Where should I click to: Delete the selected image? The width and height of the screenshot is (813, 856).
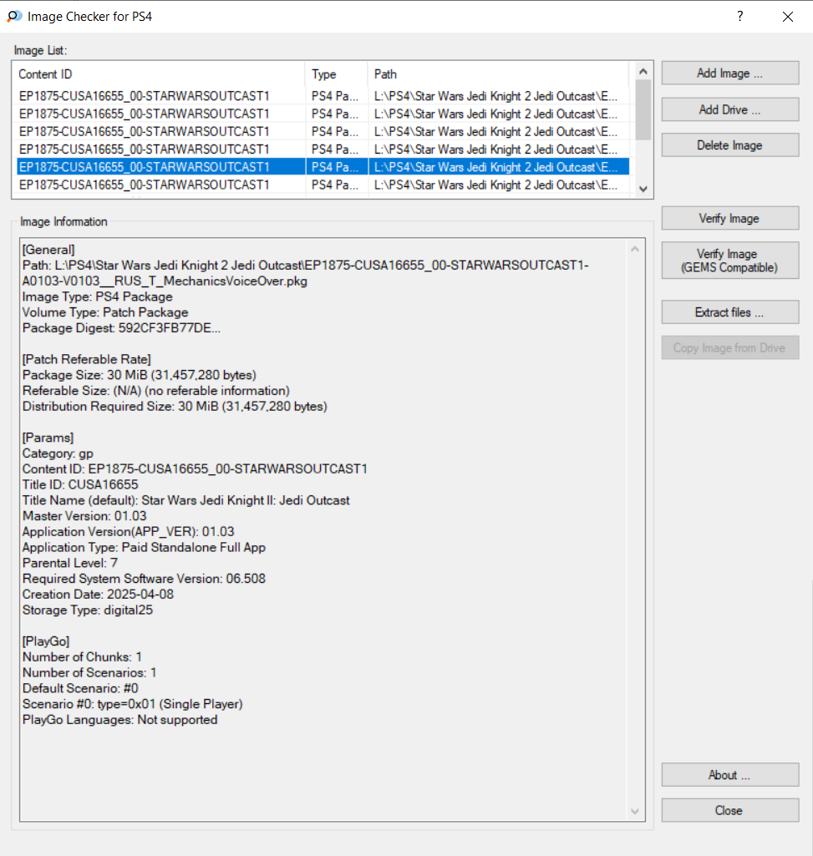[730, 145]
